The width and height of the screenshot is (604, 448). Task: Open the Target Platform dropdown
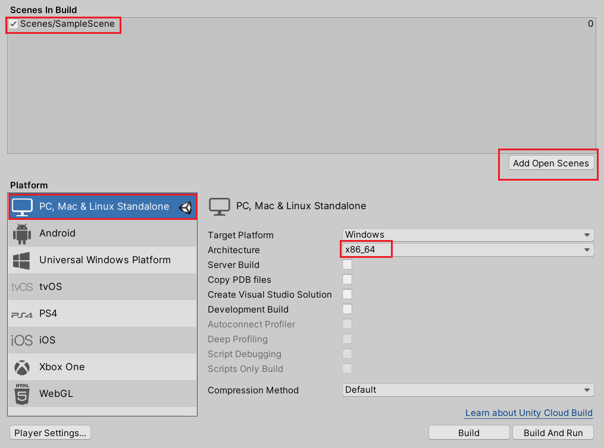[x=468, y=235]
